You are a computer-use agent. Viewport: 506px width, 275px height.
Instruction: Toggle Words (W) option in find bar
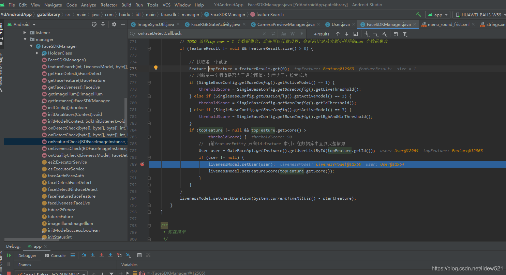(x=293, y=34)
